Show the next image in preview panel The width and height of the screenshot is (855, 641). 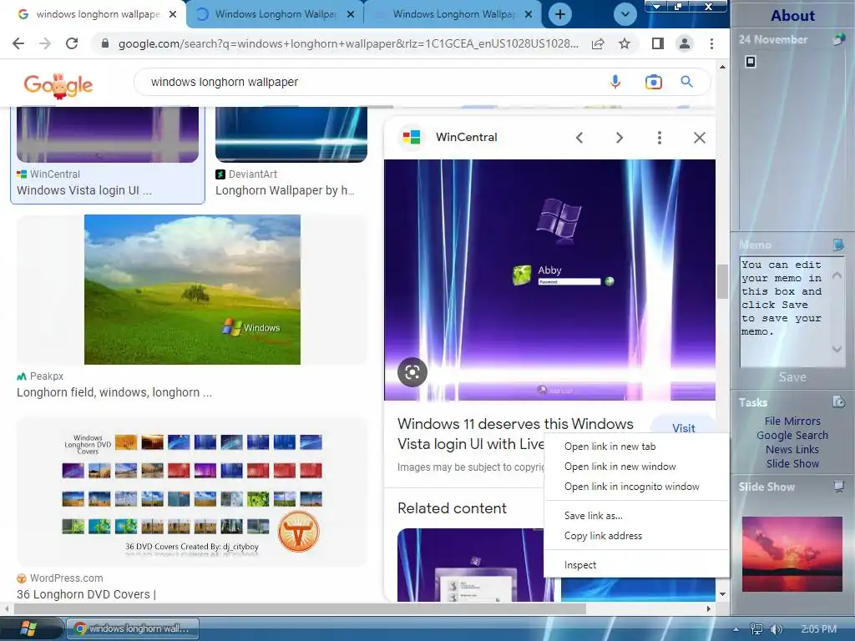pos(619,138)
